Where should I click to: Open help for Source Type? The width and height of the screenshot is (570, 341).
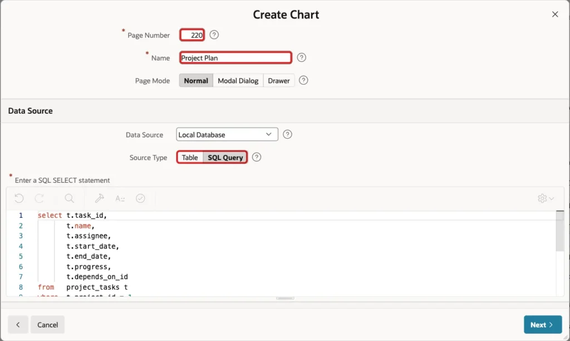(257, 157)
